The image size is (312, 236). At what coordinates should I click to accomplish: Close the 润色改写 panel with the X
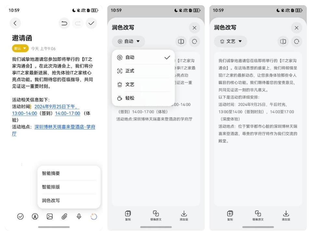[x=195, y=28]
